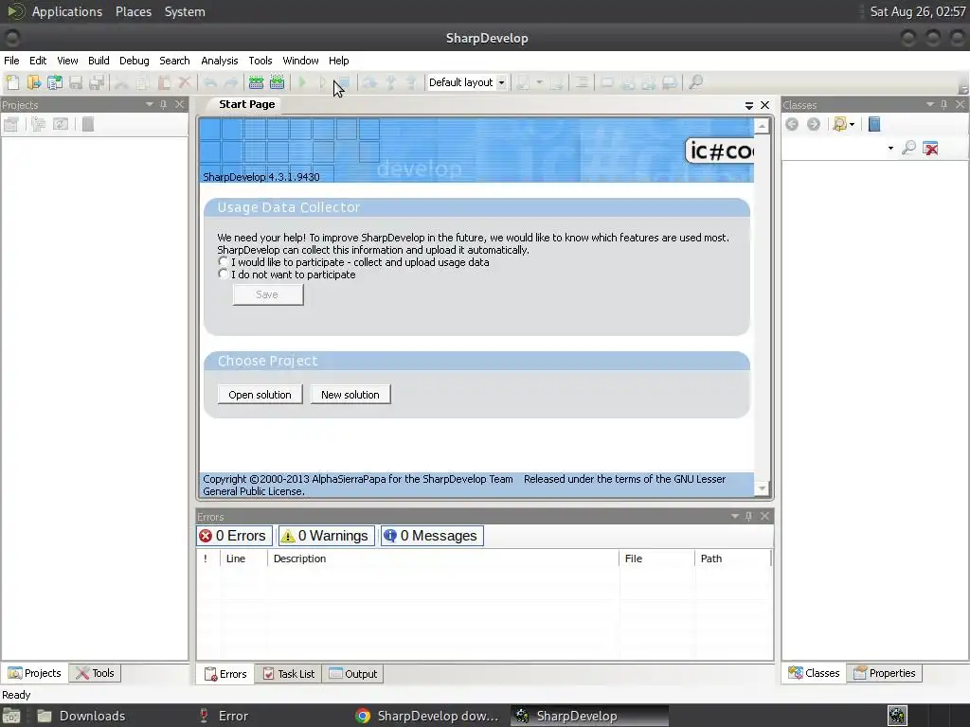Click the New solution button
970x727 pixels.
pyautogui.click(x=350, y=395)
